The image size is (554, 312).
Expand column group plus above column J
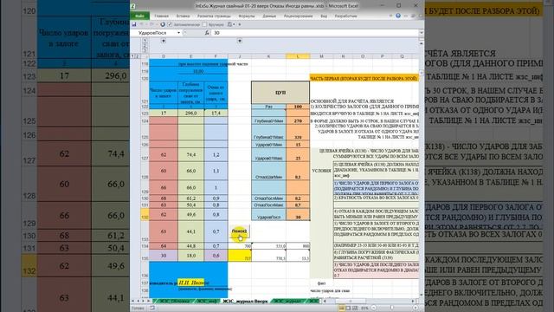tap(240, 41)
